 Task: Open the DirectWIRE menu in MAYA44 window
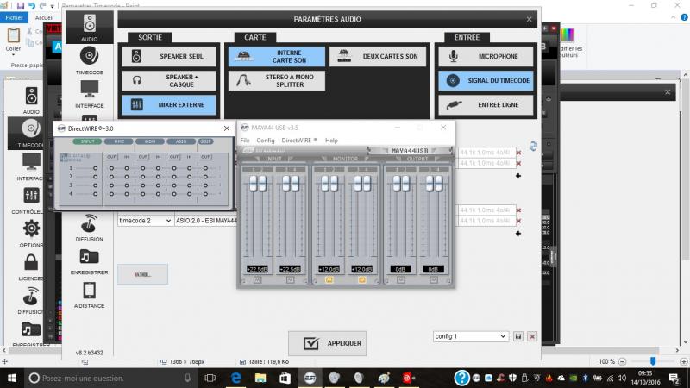click(x=298, y=140)
